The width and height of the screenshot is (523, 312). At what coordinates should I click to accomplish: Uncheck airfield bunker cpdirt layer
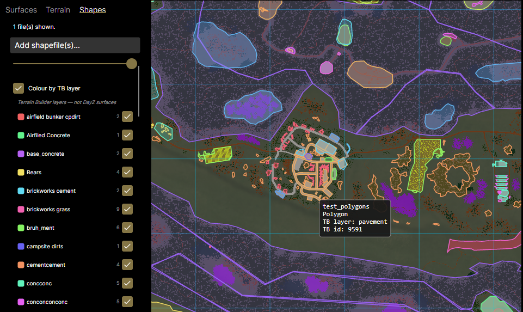pos(127,117)
